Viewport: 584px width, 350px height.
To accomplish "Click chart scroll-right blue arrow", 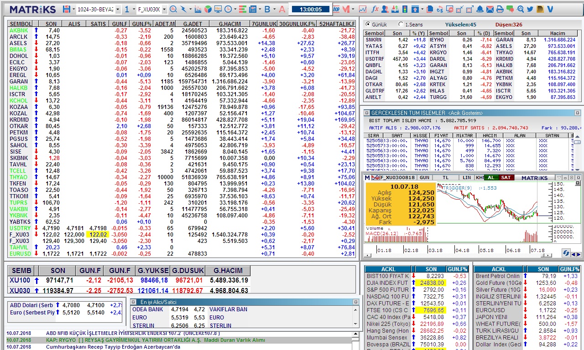I will coord(579,254).
